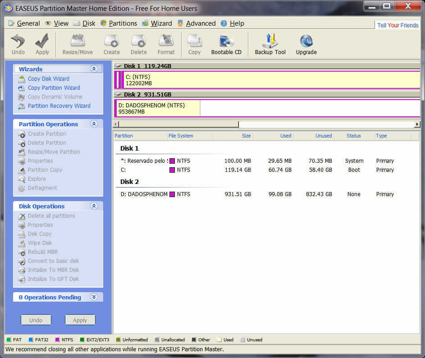Open the Bootable CD tool
The width and height of the screenshot is (425, 358).
226,45
